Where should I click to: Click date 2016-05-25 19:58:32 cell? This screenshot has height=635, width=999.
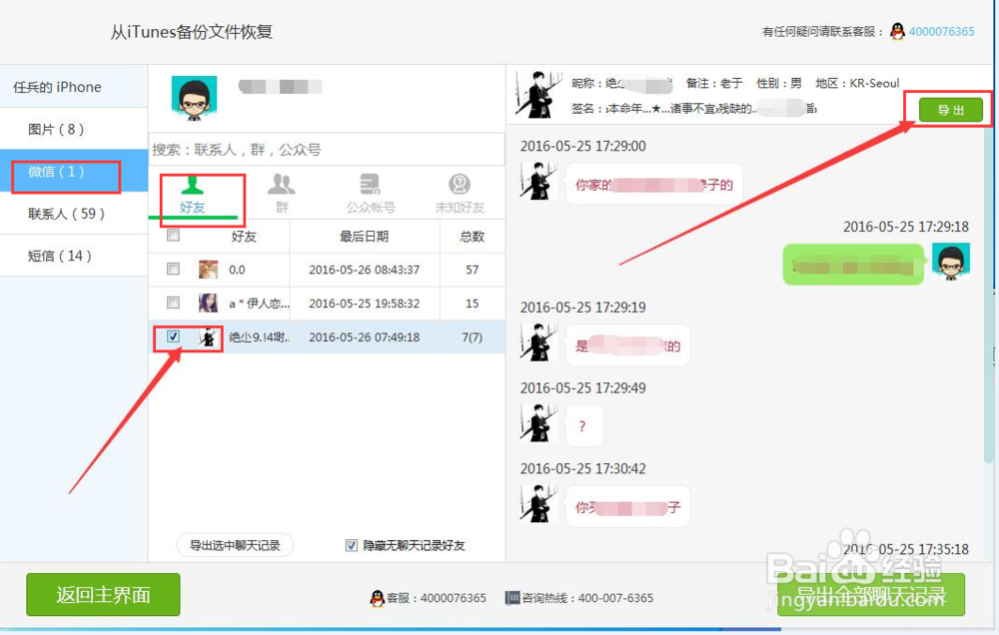[x=365, y=304]
